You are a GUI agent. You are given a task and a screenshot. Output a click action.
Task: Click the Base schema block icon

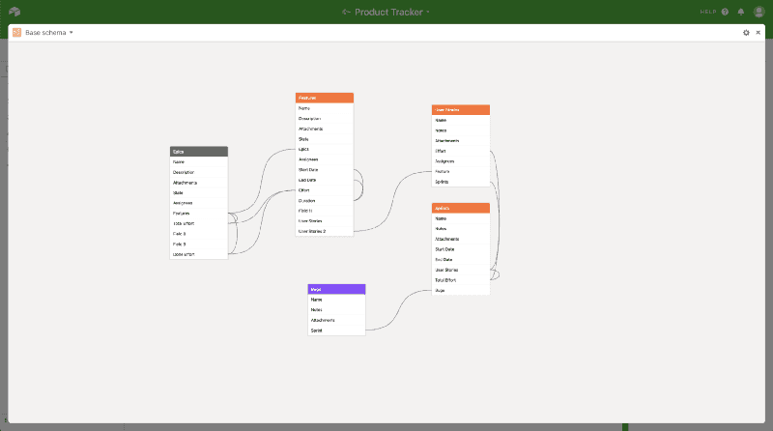click(16, 32)
